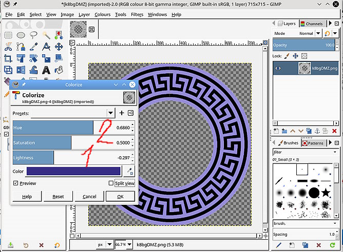Lower the layer with down arrow
The image size is (343, 252).
point(301,131)
